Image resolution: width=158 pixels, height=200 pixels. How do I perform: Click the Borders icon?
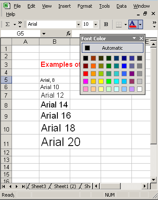tap(119, 24)
